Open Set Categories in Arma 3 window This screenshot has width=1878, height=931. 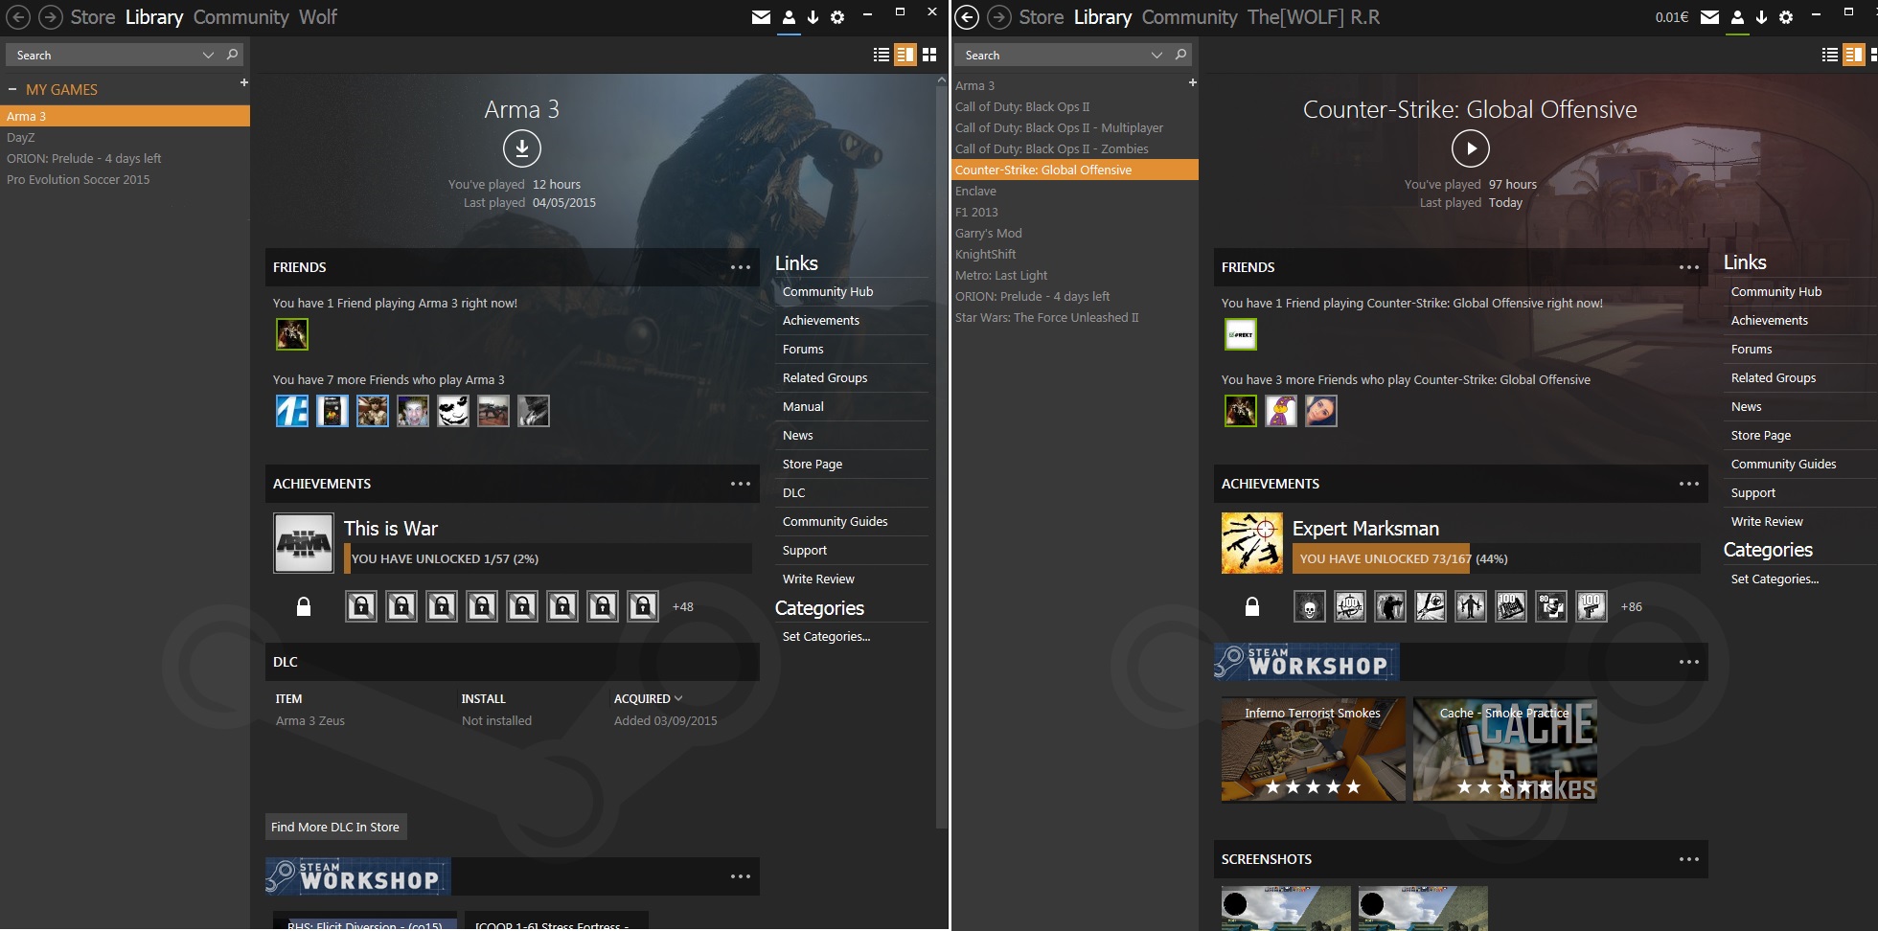click(826, 636)
